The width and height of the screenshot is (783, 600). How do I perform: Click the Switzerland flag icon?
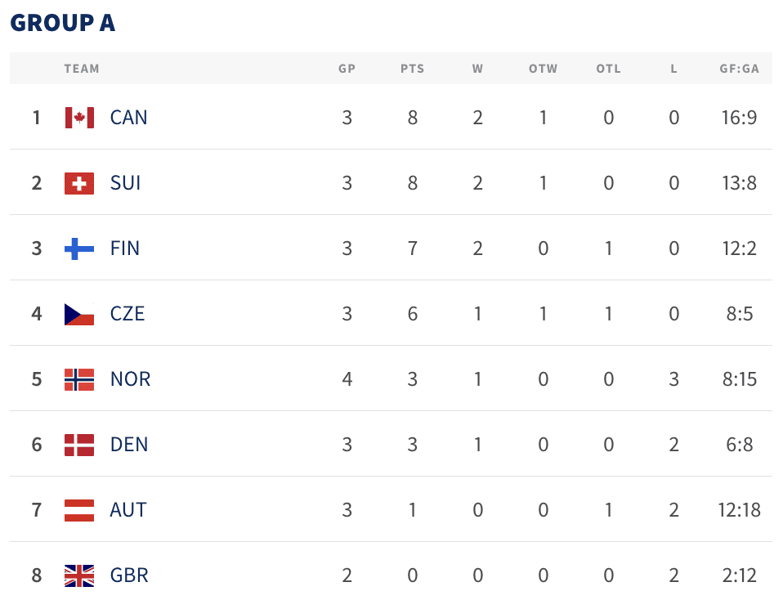pos(79,183)
